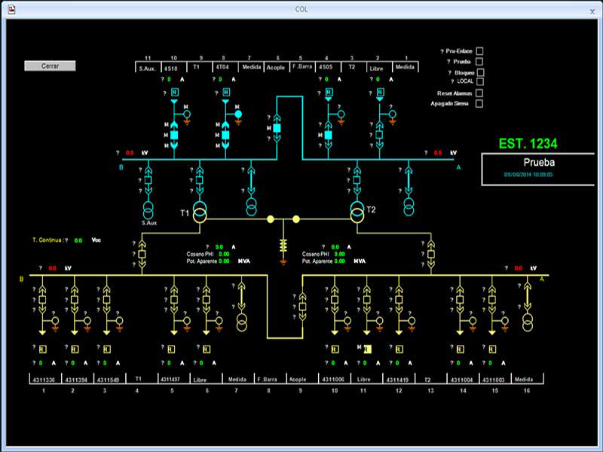Select the filled earthing switch on 4T04
Image resolution: width=603 pixels, height=452 pixels.
tap(238, 115)
